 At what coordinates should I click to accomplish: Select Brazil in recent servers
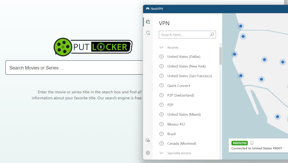pyautogui.click(x=172, y=134)
